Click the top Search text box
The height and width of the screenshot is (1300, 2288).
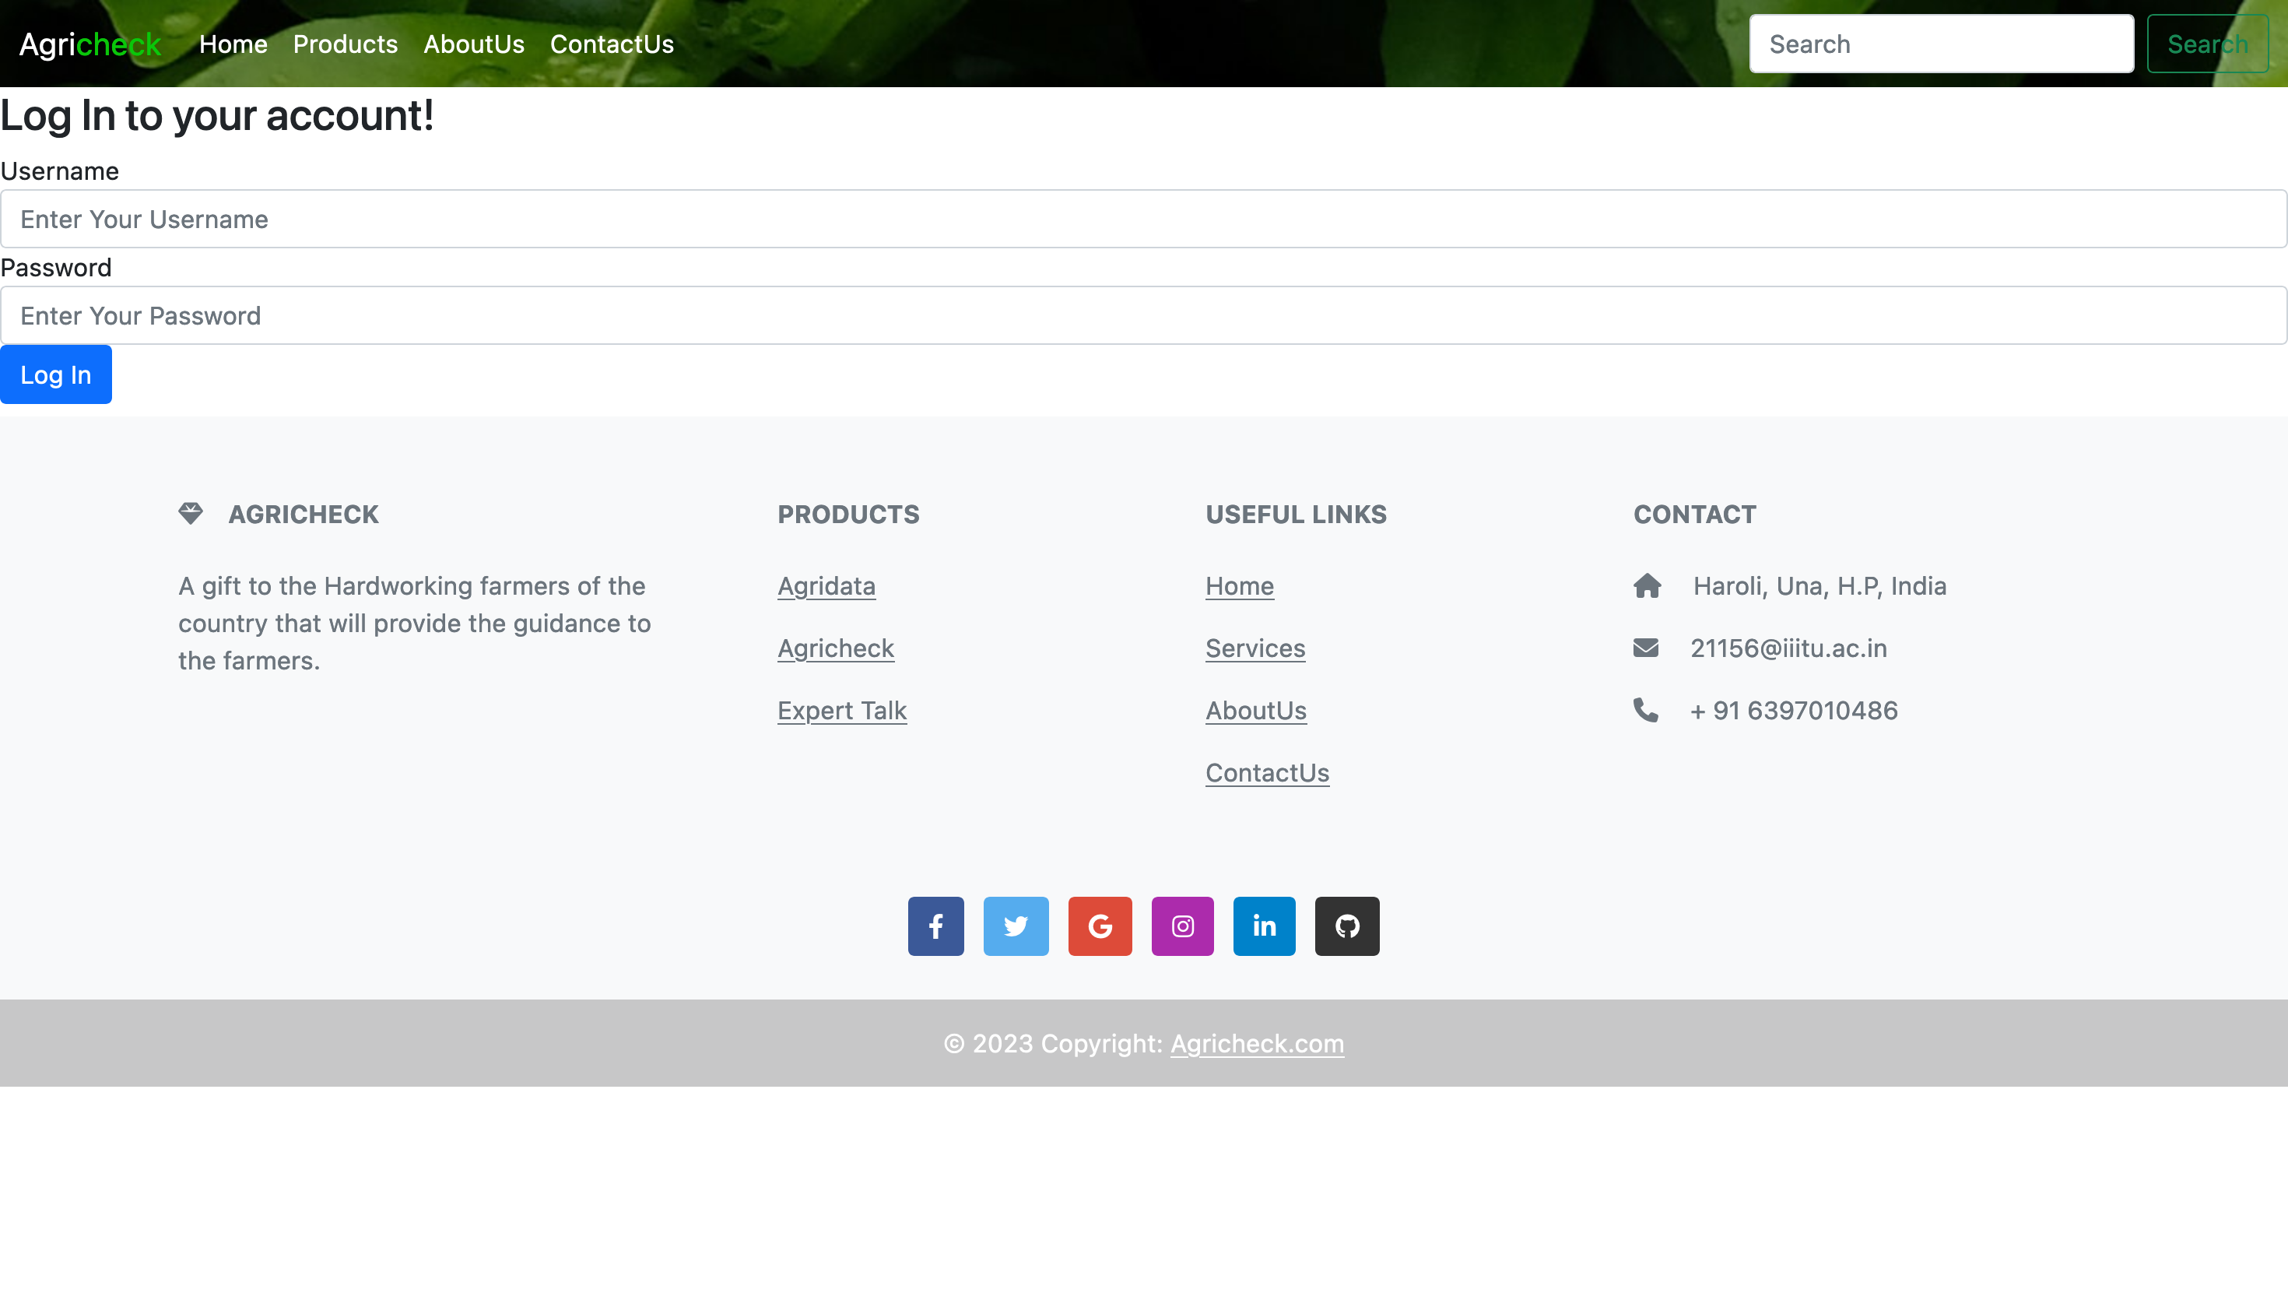coord(1941,44)
